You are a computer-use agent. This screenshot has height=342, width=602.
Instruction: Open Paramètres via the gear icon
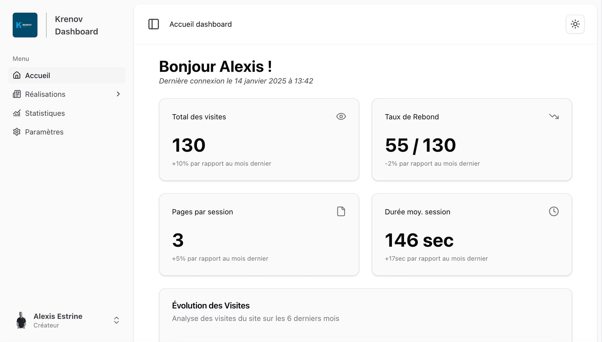tap(17, 132)
